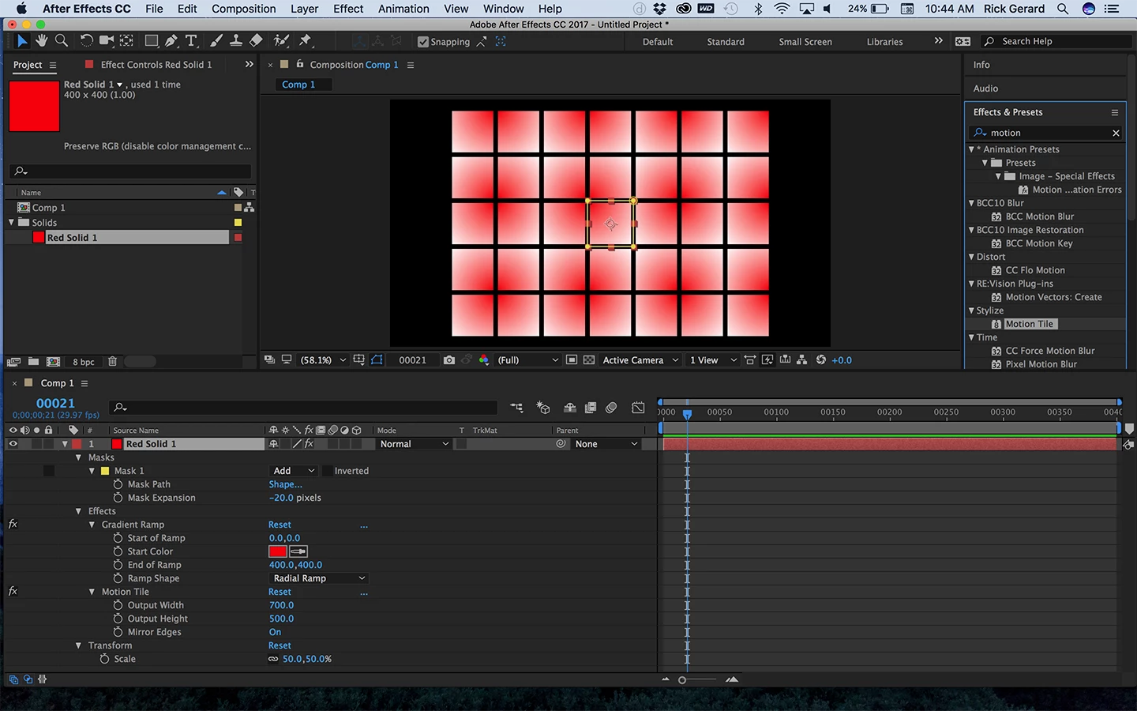Open Show Channel and Color Management settings
The height and width of the screenshot is (711, 1137).
(x=484, y=360)
